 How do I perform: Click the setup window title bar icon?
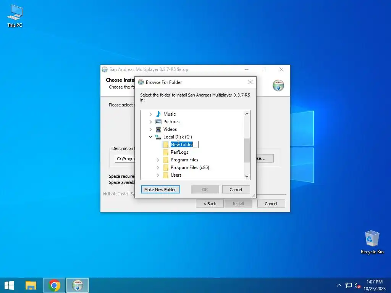click(x=105, y=69)
